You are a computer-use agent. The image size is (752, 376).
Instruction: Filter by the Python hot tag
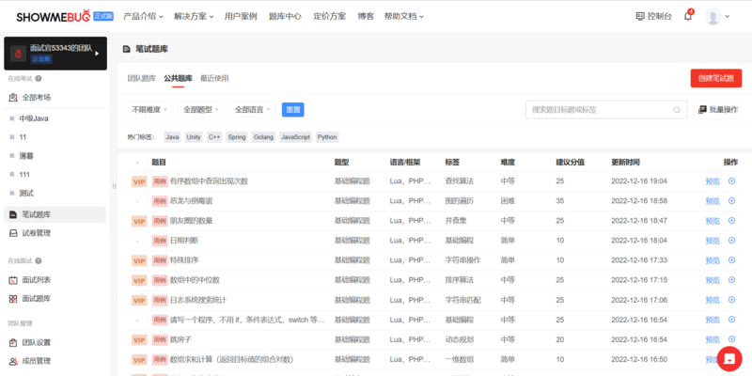(327, 137)
